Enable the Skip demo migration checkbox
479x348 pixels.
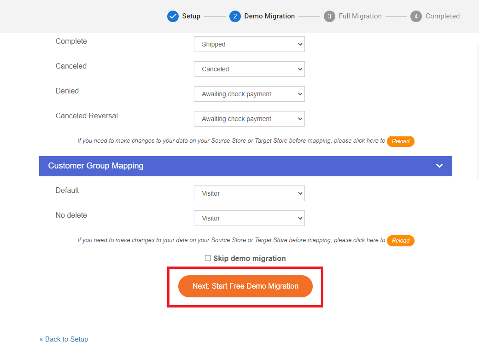208,258
